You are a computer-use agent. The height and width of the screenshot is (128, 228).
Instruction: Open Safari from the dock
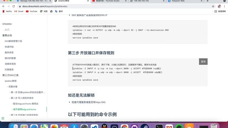click(34, 126)
